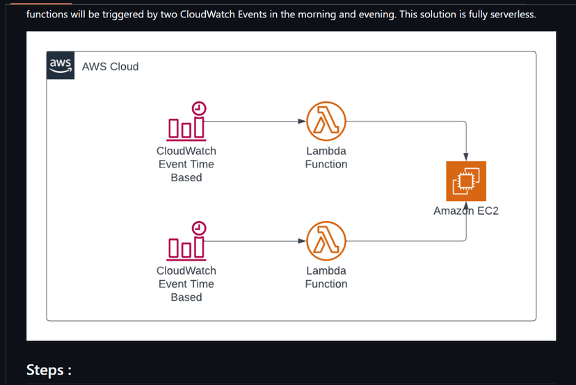Click the top "Lambda Function" label
This screenshot has width=576, height=385.
point(326,158)
